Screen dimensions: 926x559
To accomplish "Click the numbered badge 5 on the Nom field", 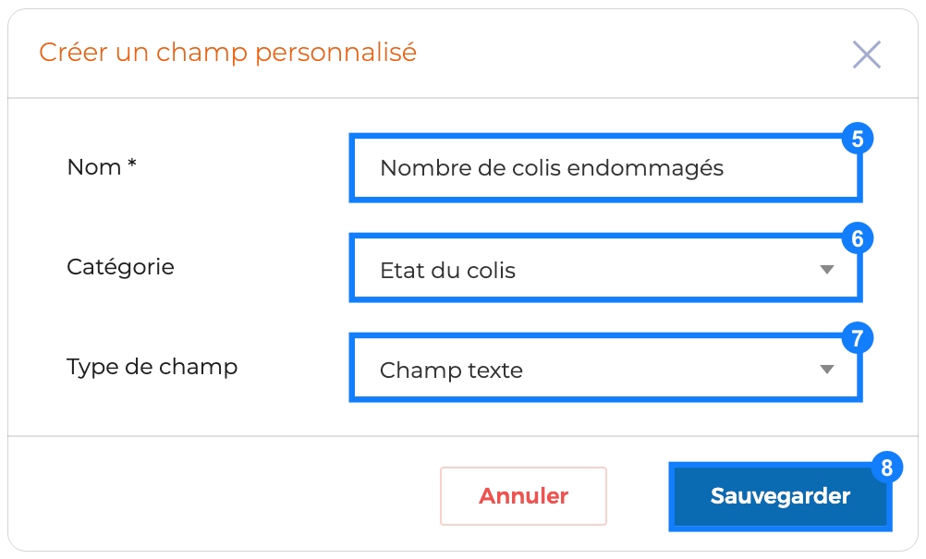I will (x=858, y=139).
